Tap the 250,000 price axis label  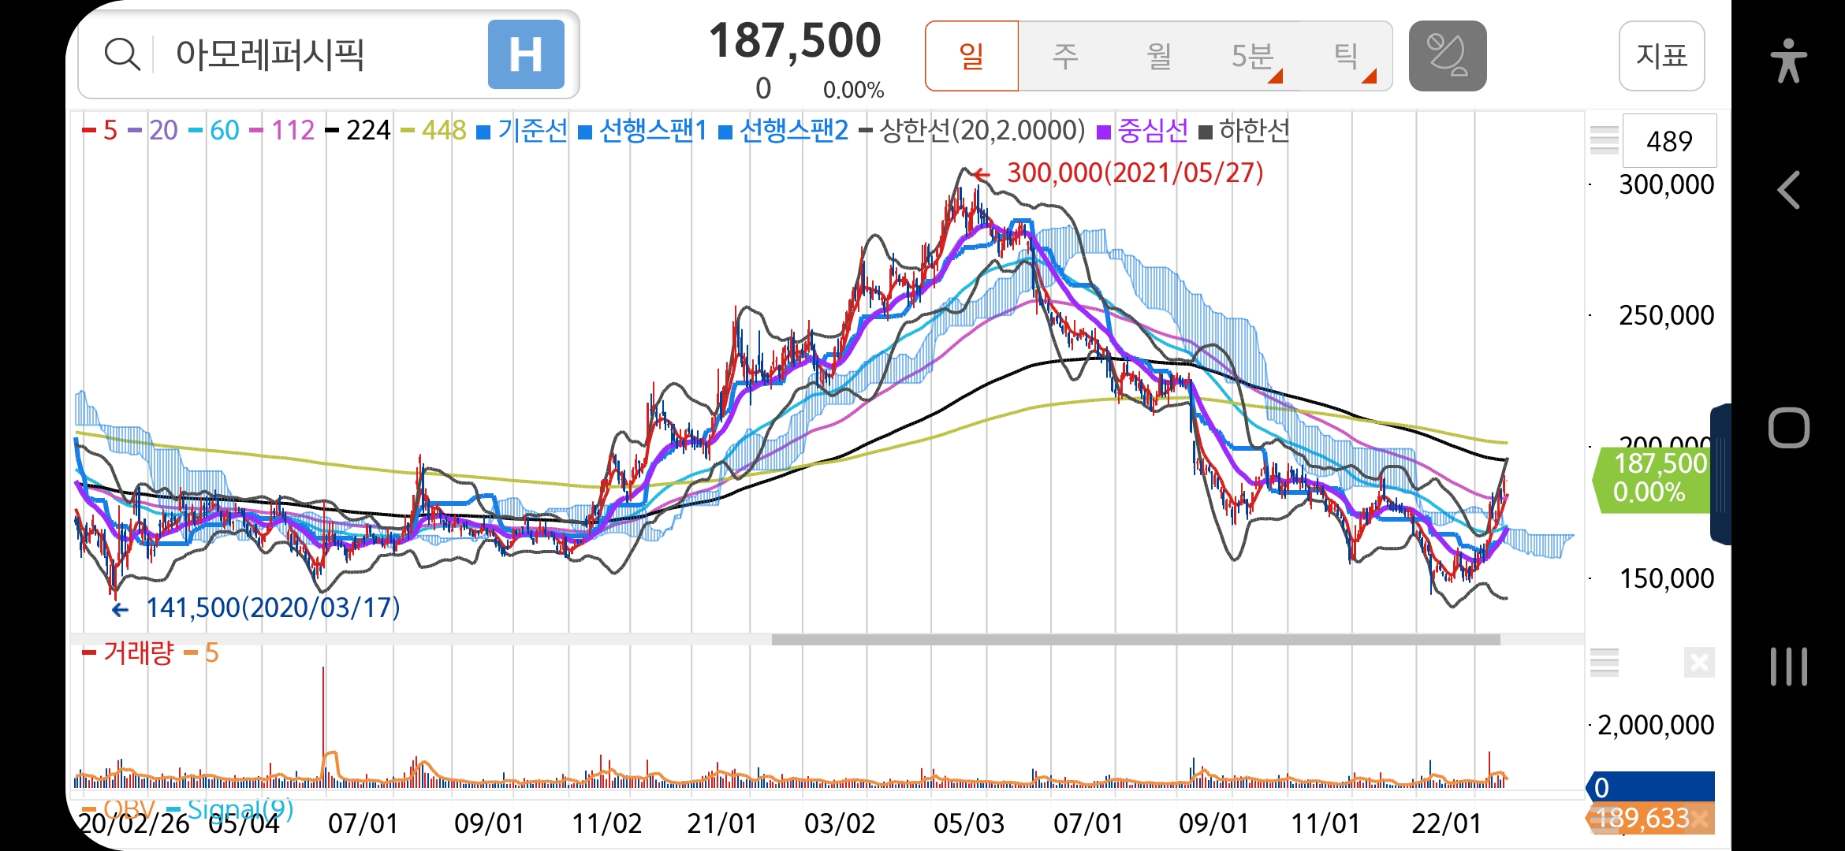point(1666,315)
